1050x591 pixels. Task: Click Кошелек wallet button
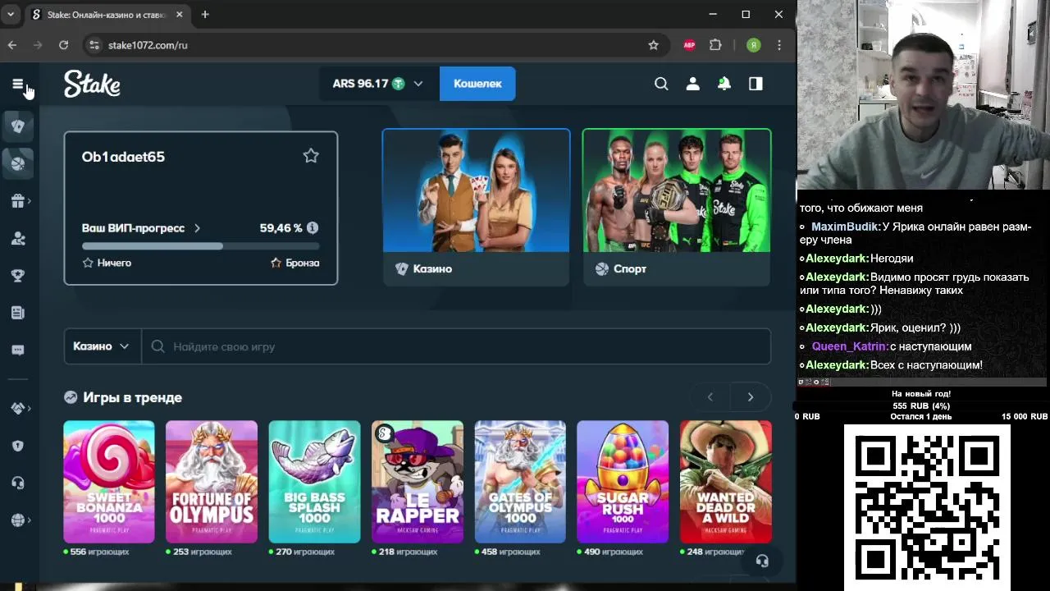[x=477, y=84]
